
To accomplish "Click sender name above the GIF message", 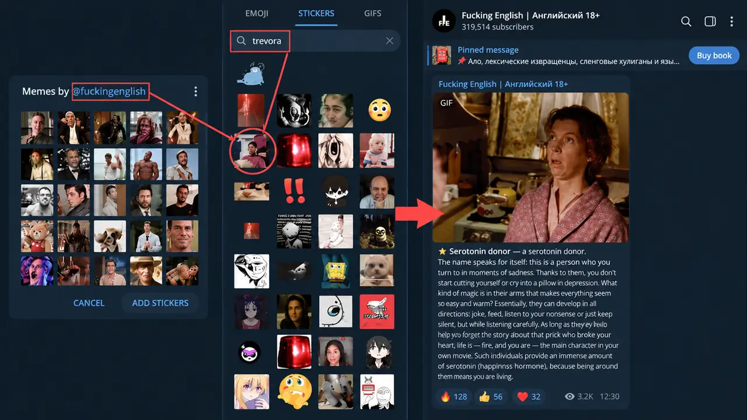I will pos(503,84).
